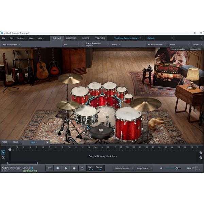
Task: Switch to the GROOVES tab
Action: [71, 38]
